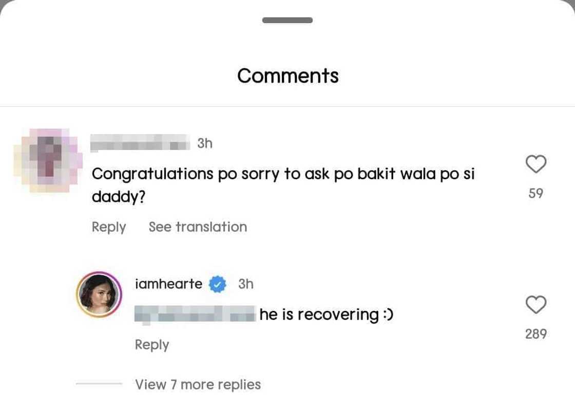575x412 pixels.
Task: View the 289 likes count on reply
Action: pos(536,334)
